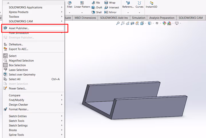Click the Select cursor icon
Image resolution: width=206 pixels, height=138 pixels.
click(x=5, y=56)
